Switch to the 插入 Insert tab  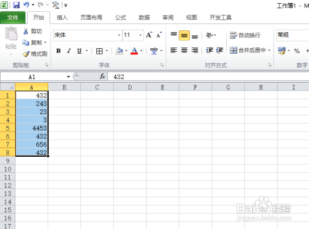click(62, 18)
